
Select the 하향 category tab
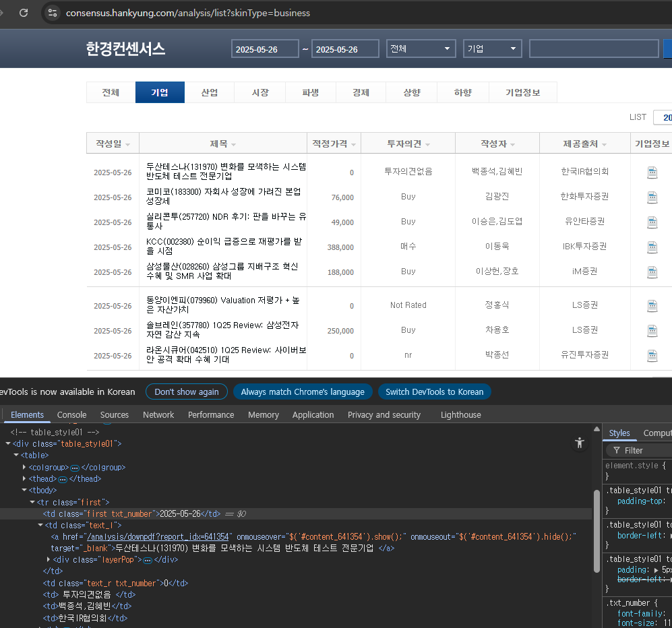pos(463,92)
